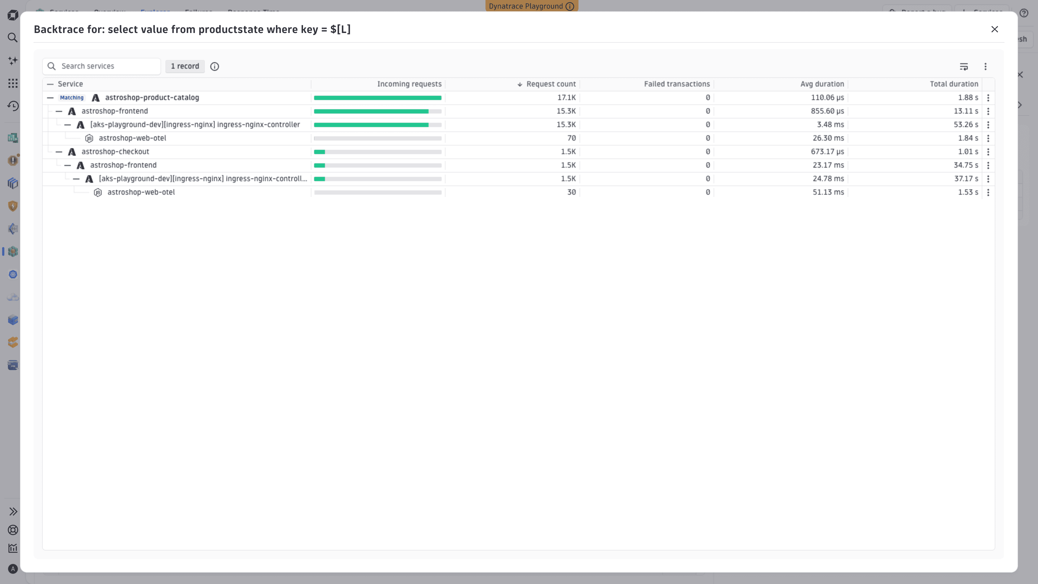Click the 1.01 s total duration value
The image size is (1038, 584).
click(968, 152)
